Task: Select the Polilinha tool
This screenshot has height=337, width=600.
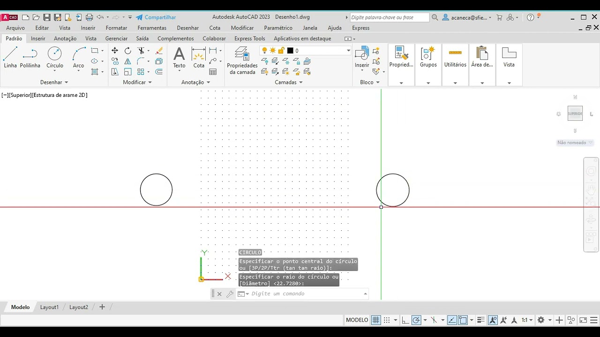Action: click(30, 58)
